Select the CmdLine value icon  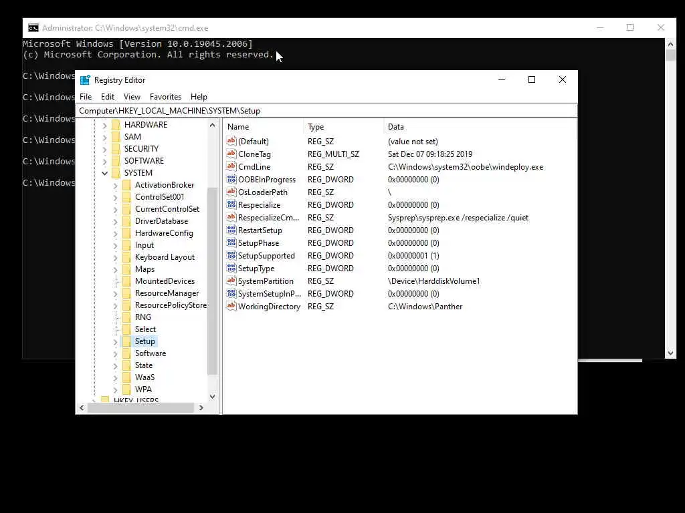coord(231,166)
